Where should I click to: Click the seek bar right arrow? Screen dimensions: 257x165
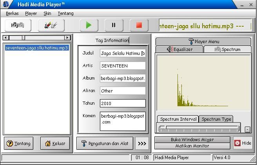pyautogui.click(x=67, y=38)
